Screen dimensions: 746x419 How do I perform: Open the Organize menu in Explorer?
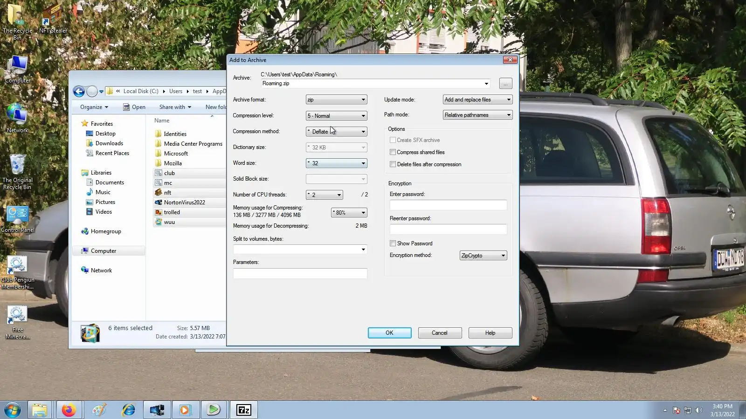tap(94, 107)
